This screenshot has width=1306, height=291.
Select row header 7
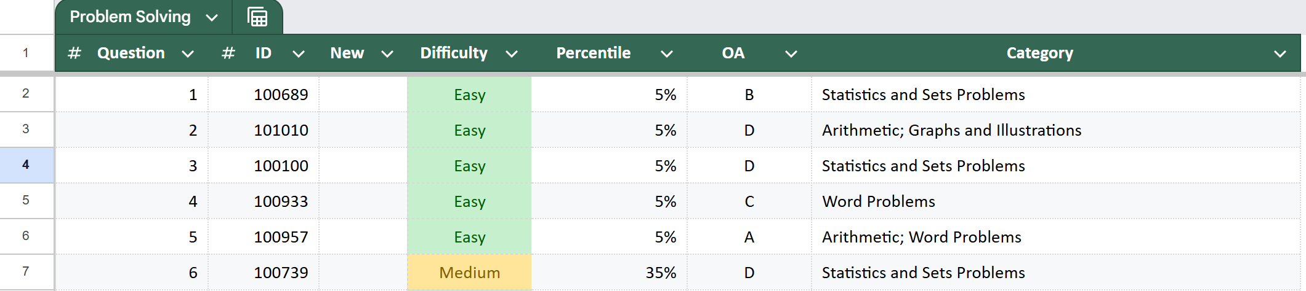click(26, 271)
